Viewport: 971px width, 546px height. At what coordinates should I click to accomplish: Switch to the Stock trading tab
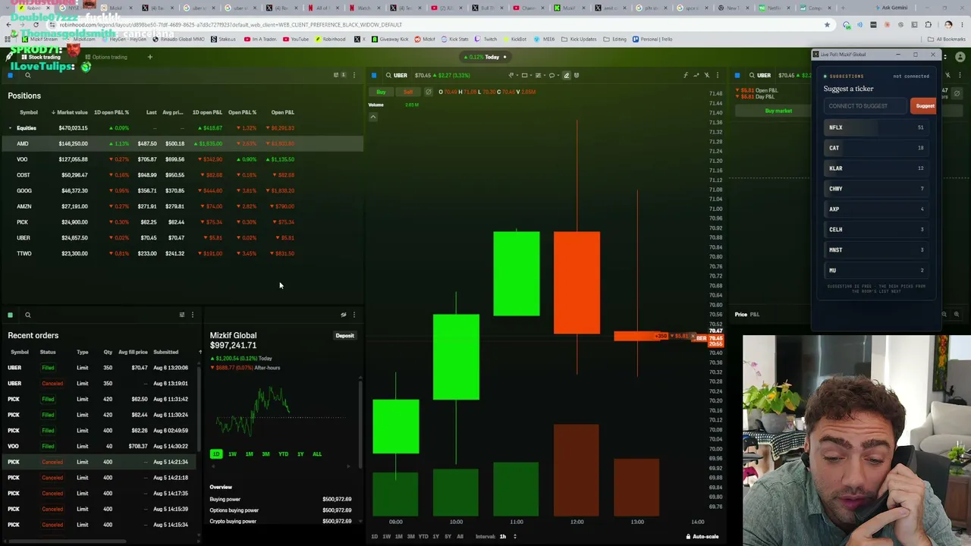tap(40, 57)
